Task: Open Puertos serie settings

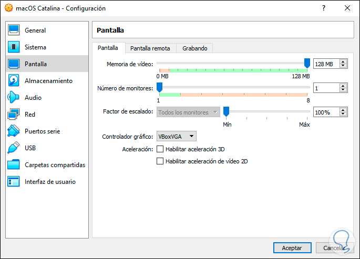Action: pyautogui.click(x=47, y=131)
